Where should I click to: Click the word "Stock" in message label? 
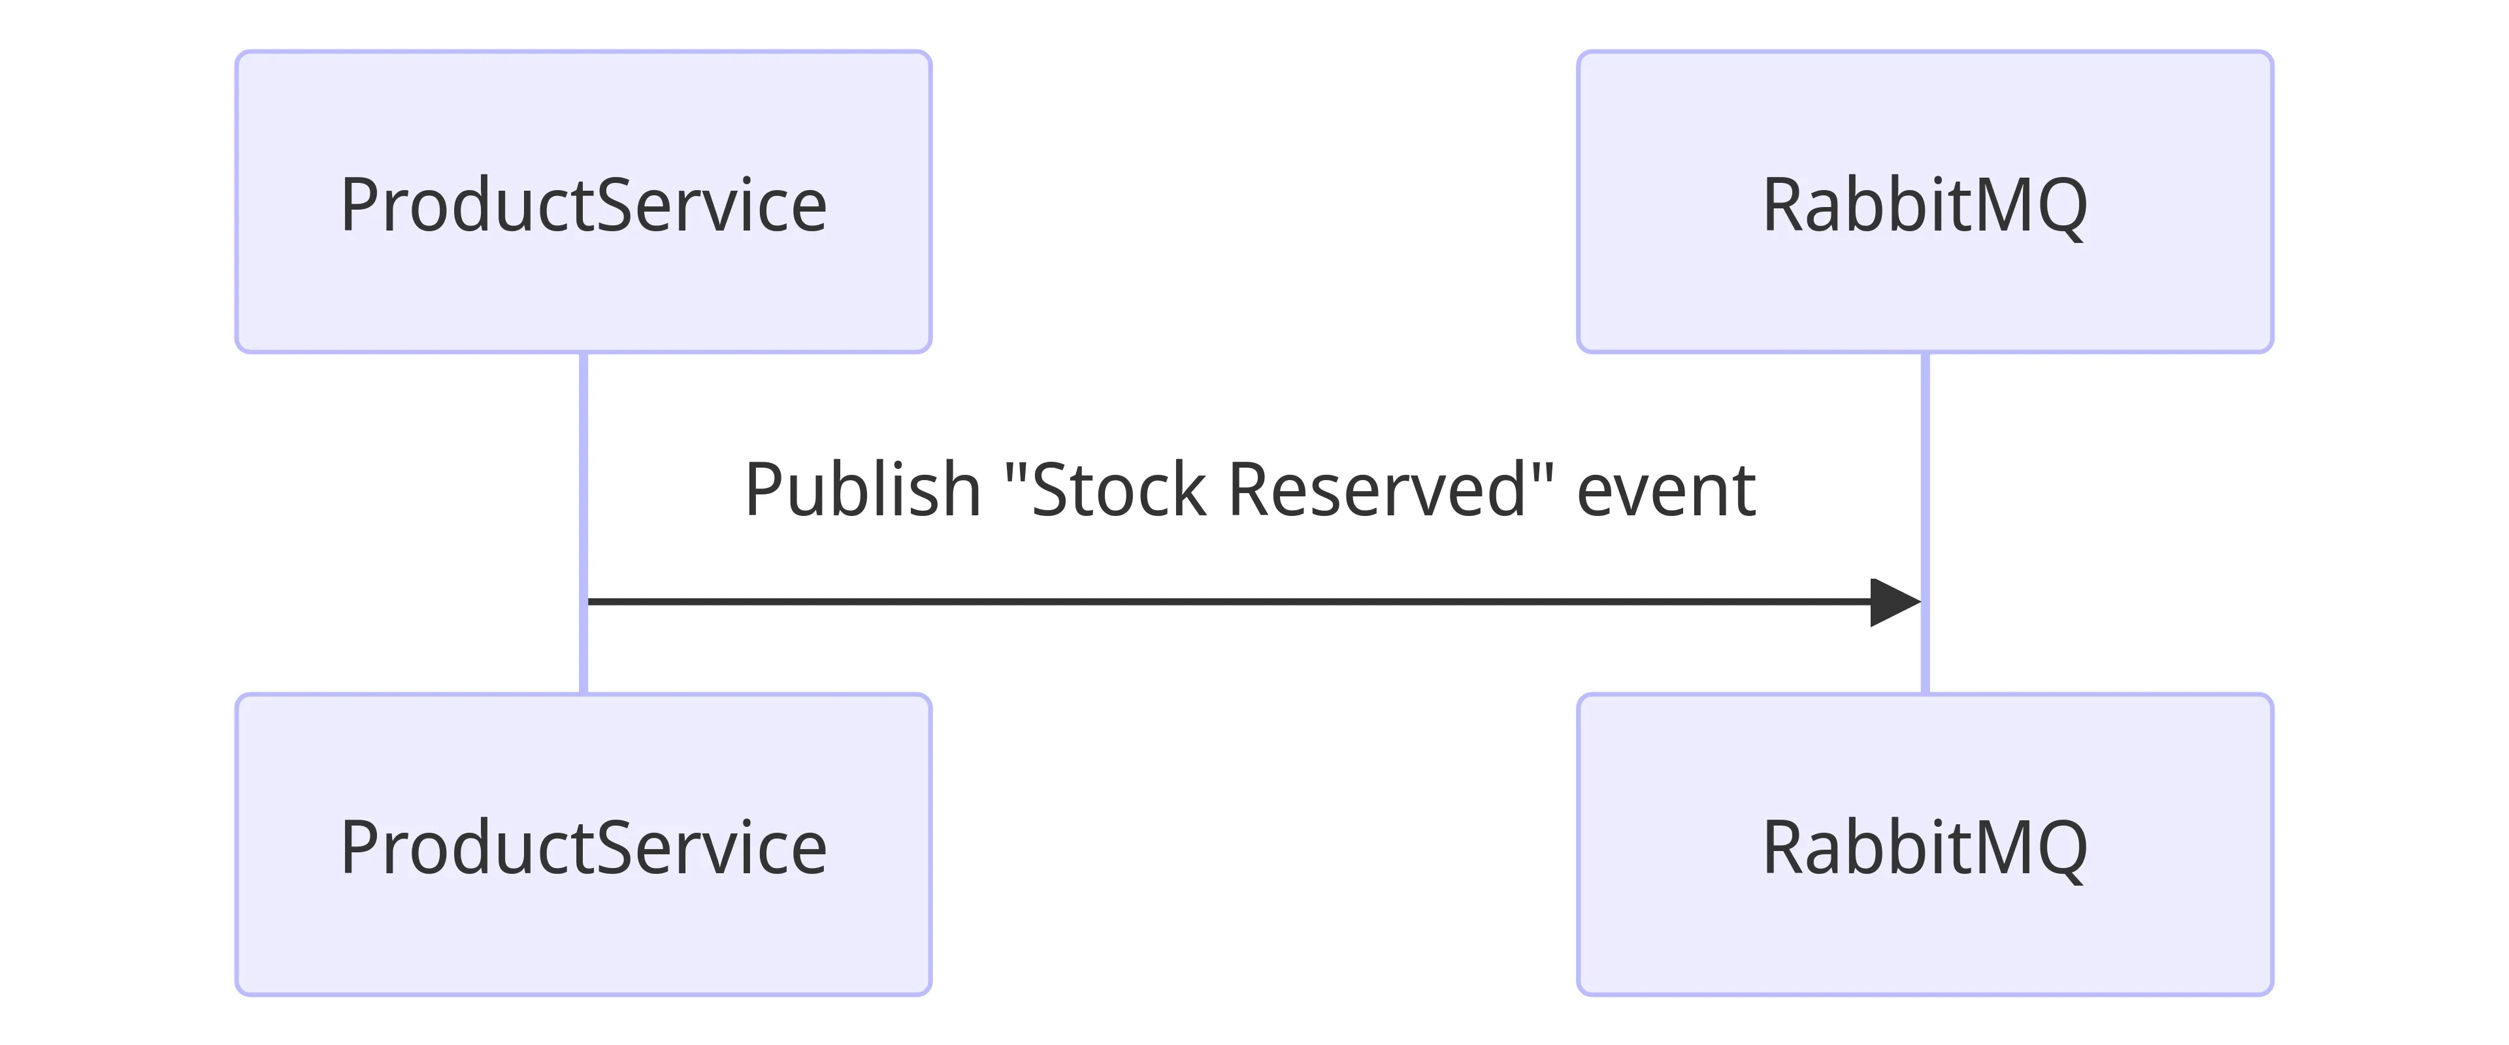pyautogui.click(x=1118, y=490)
